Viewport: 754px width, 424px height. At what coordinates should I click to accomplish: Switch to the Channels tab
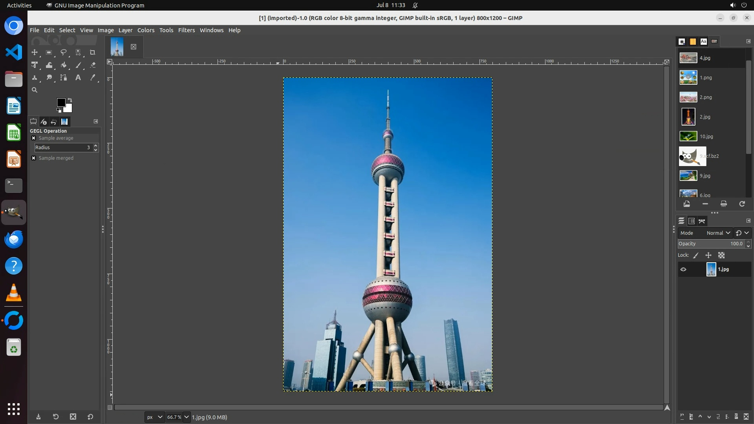tap(692, 221)
